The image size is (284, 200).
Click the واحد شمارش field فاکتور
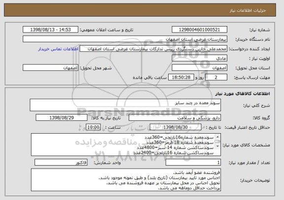point(61,163)
